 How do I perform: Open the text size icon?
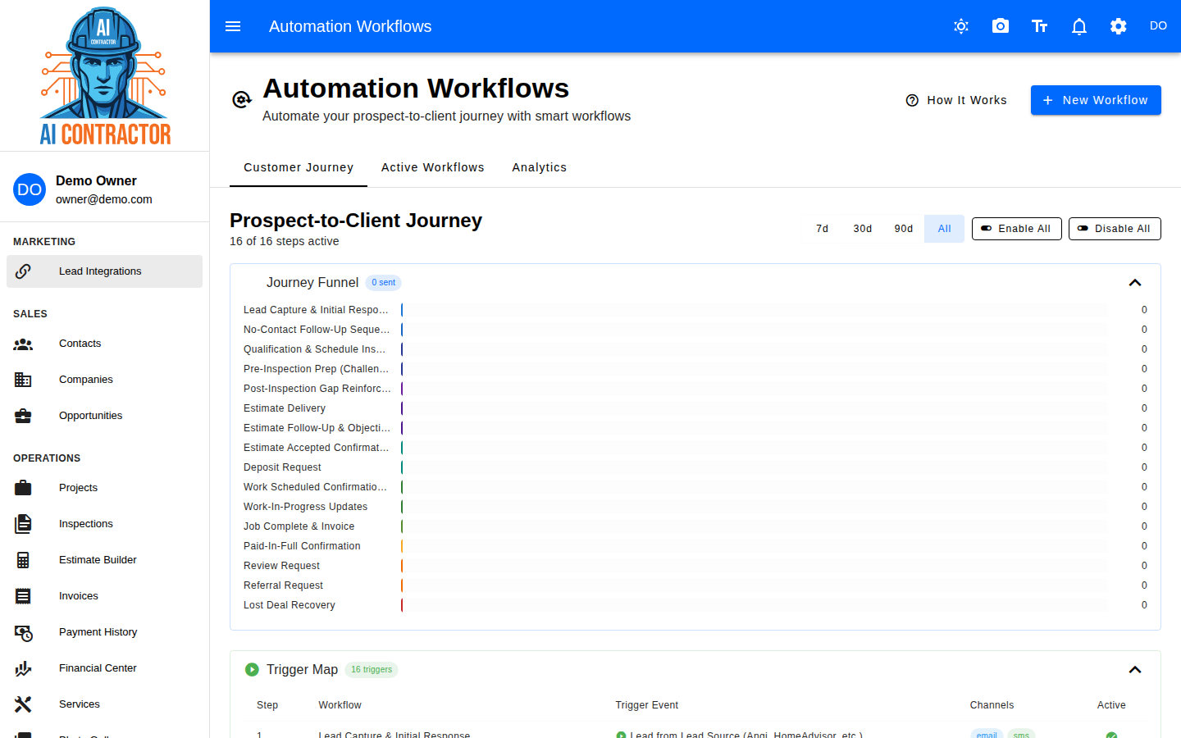[1040, 26]
